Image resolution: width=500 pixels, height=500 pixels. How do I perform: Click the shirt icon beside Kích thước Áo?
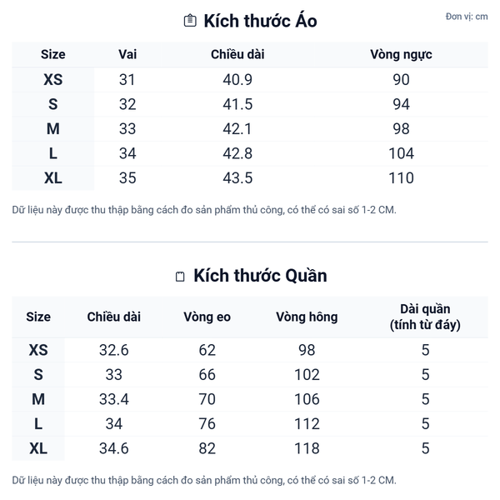click(190, 21)
